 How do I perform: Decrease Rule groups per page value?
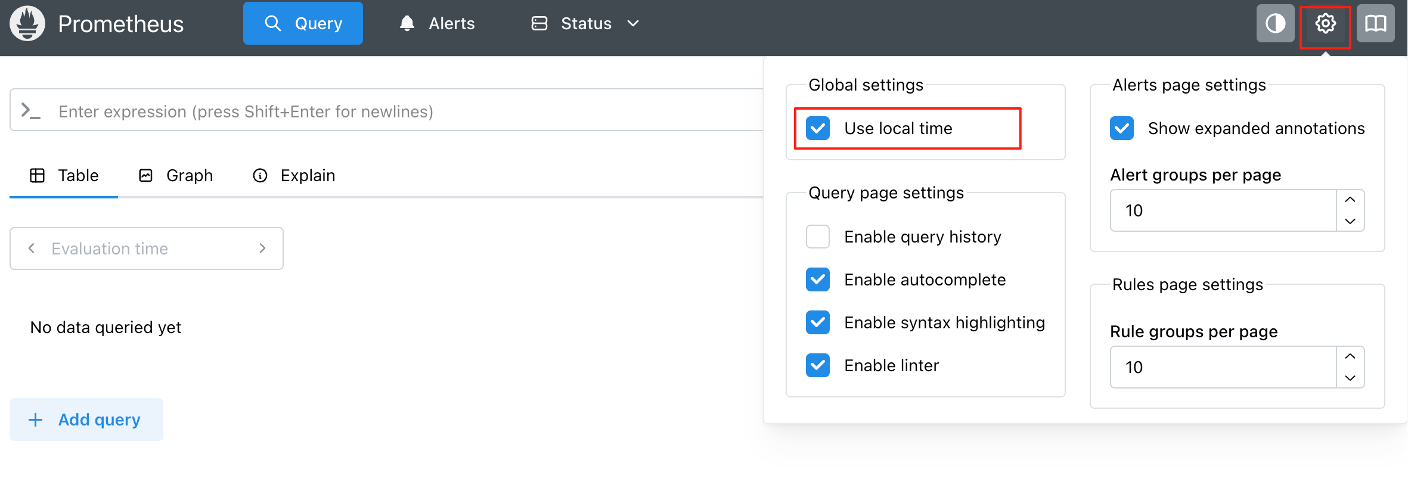1350,378
